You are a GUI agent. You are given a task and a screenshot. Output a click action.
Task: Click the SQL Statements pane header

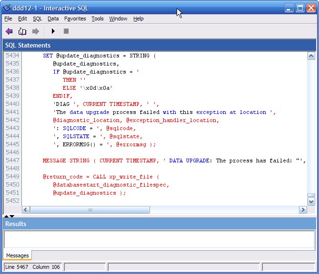(159, 45)
